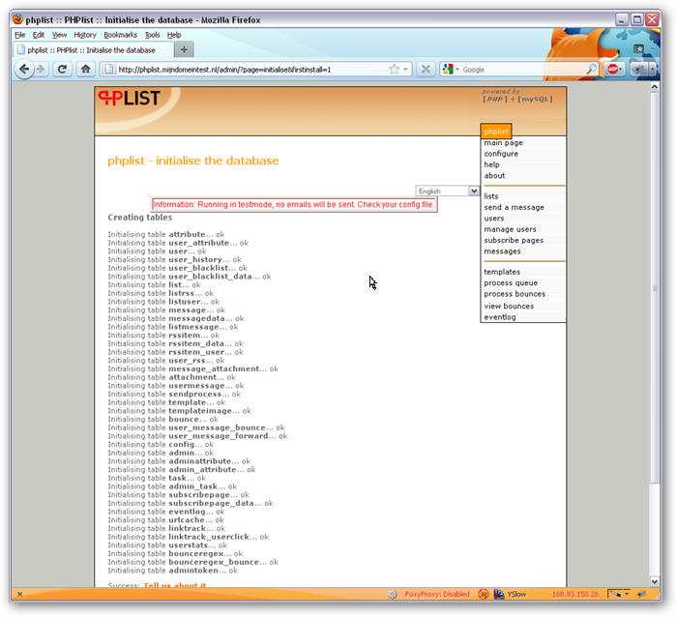Open the users link
This screenshot has height=617, width=677.
[x=494, y=218]
